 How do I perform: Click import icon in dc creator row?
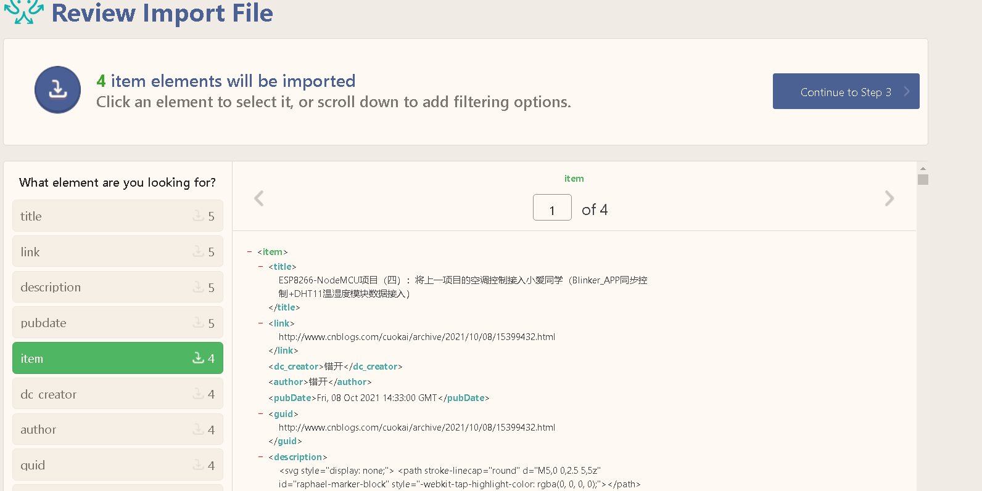point(198,394)
